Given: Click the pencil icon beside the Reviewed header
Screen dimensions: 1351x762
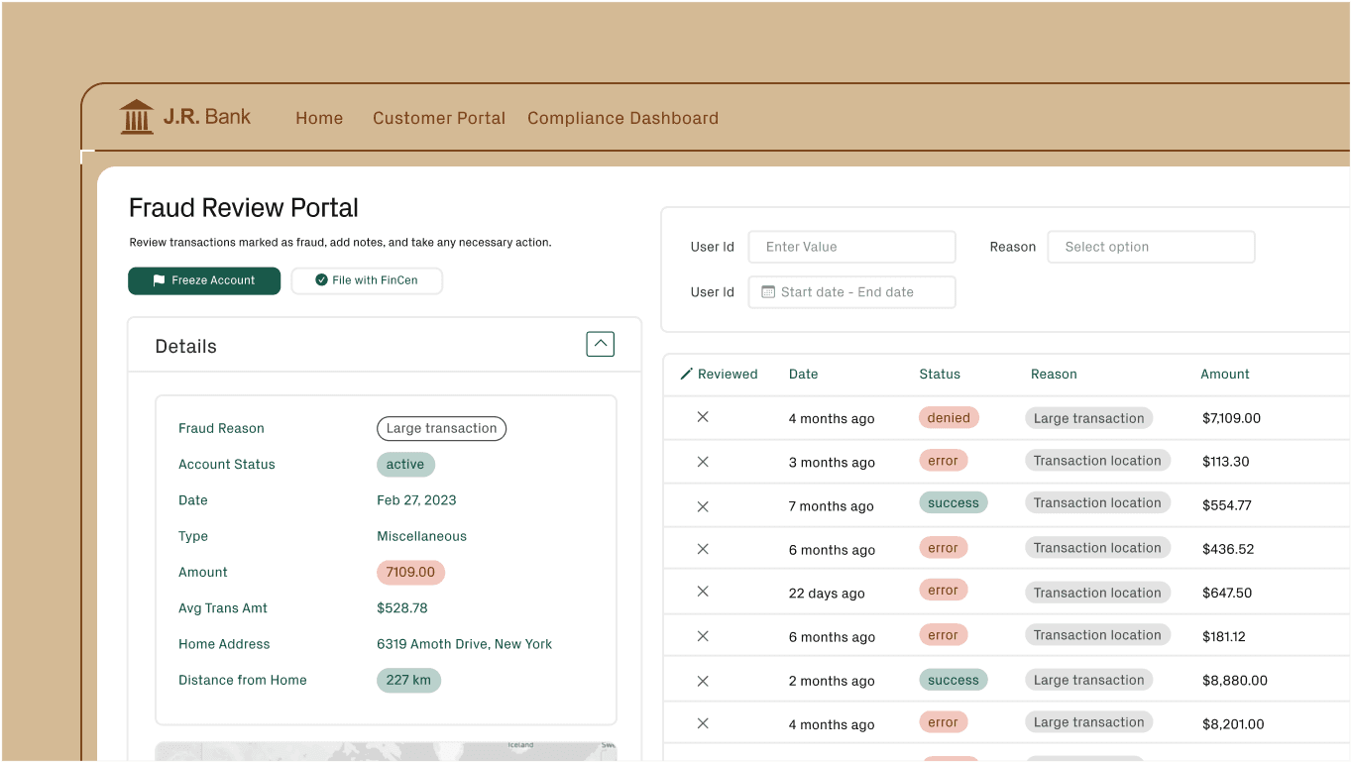Looking at the screenshot, I should [688, 374].
